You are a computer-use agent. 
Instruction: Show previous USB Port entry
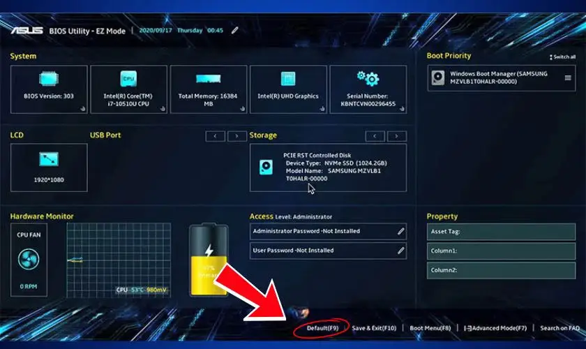(x=216, y=136)
